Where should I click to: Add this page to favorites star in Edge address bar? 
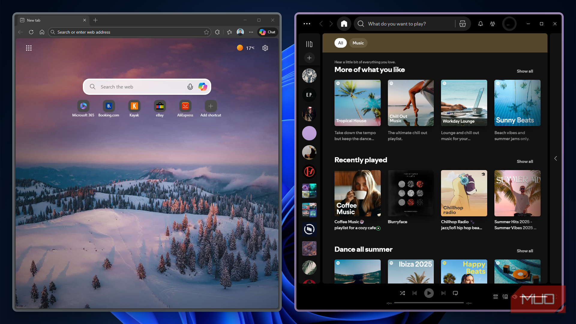206,32
